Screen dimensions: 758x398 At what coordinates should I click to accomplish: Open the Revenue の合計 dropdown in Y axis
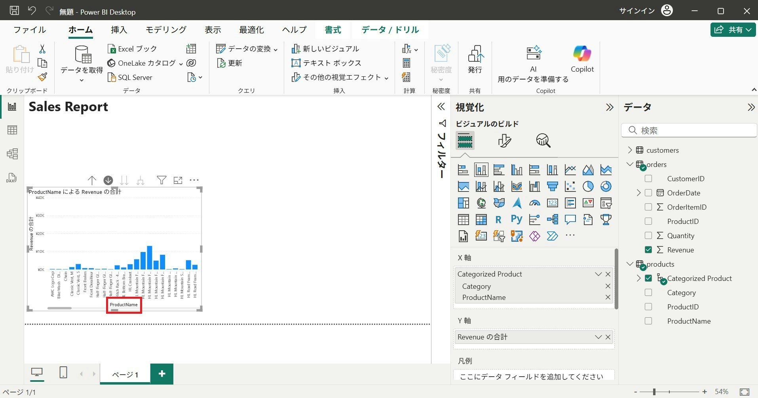598,337
